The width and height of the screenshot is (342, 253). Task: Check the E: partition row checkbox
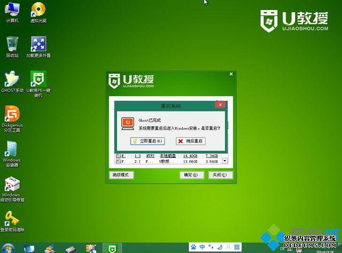tap(119, 156)
